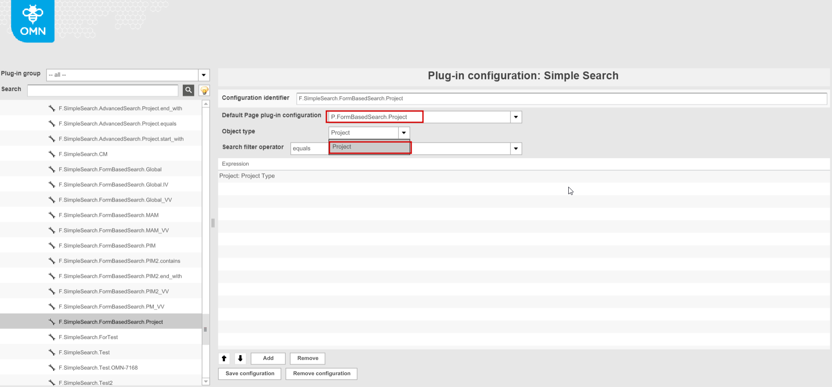The width and height of the screenshot is (832, 387).
Task: Click the Remove button
Action: tap(308, 358)
